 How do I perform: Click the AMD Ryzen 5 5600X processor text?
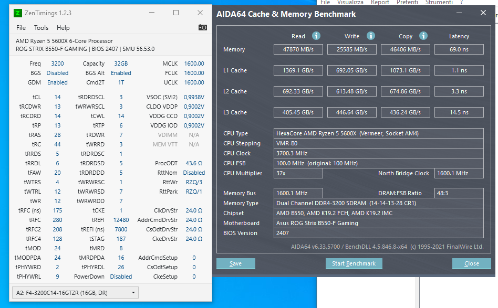point(64,41)
